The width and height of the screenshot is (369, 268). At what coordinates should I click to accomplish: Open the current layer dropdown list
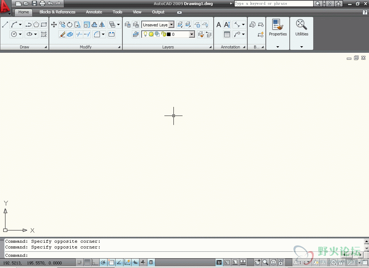coord(192,34)
